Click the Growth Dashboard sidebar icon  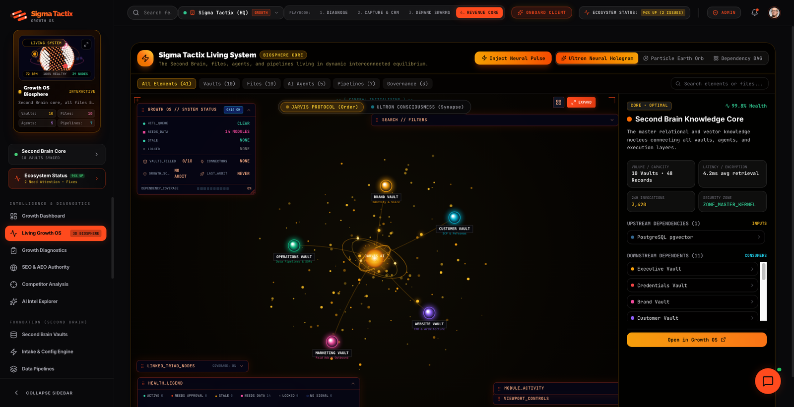tap(13, 216)
